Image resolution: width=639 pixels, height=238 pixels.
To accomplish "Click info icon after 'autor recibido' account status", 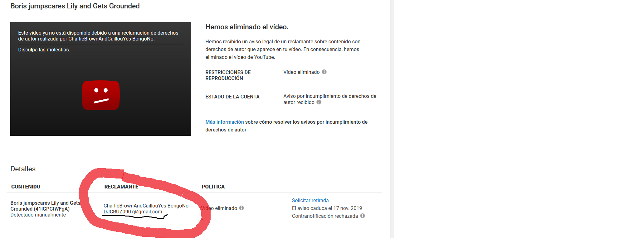I will click(x=319, y=102).
